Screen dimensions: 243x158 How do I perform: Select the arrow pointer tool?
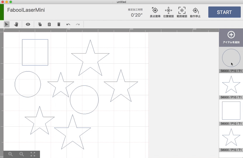tap(6, 24)
